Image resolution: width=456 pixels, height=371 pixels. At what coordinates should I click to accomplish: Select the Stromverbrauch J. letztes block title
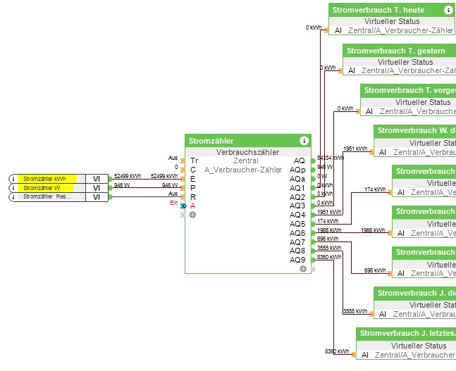tap(407, 333)
